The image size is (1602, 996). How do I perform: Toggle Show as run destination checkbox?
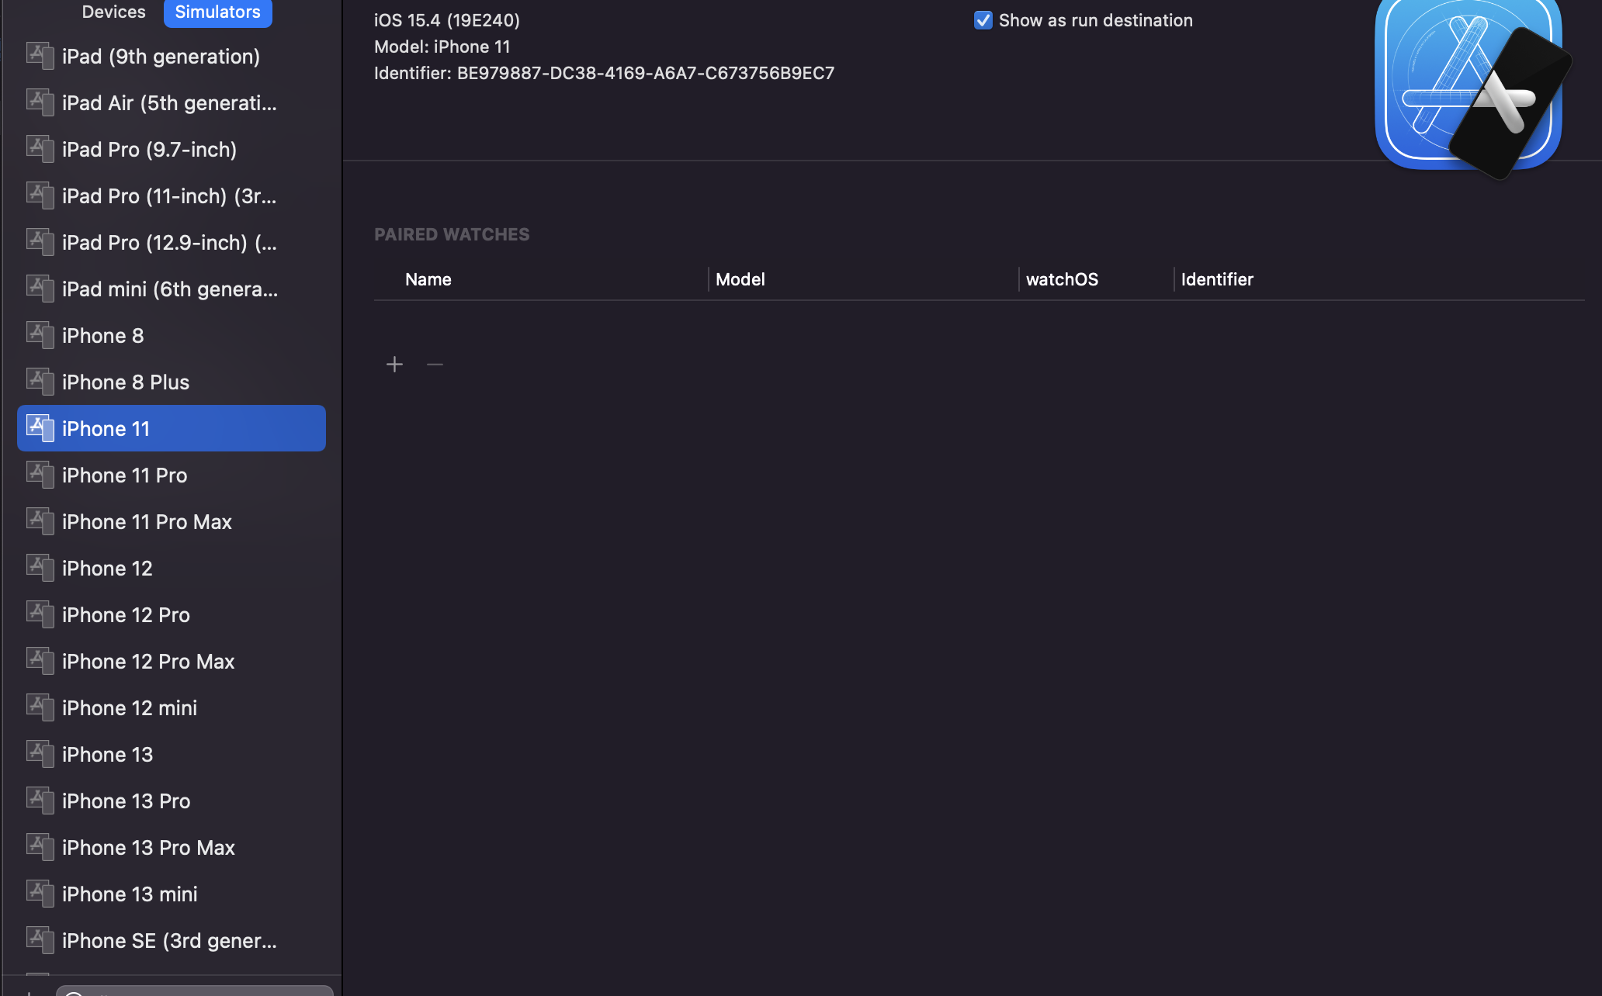pos(983,19)
